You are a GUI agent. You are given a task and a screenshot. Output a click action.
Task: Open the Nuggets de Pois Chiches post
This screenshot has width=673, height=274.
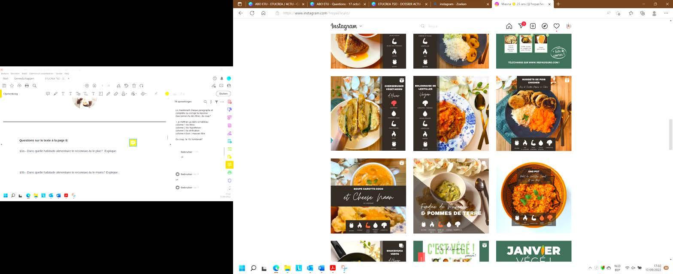click(534, 113)
